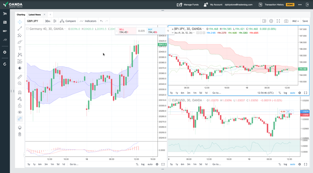313x173 pixels.
Task: Take a chart snapshot with camera icon
Action: point(286,21)
